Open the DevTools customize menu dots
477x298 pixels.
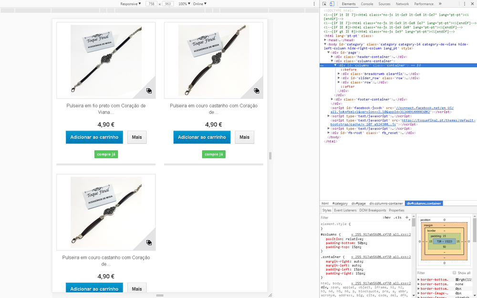tap(465, 4)
